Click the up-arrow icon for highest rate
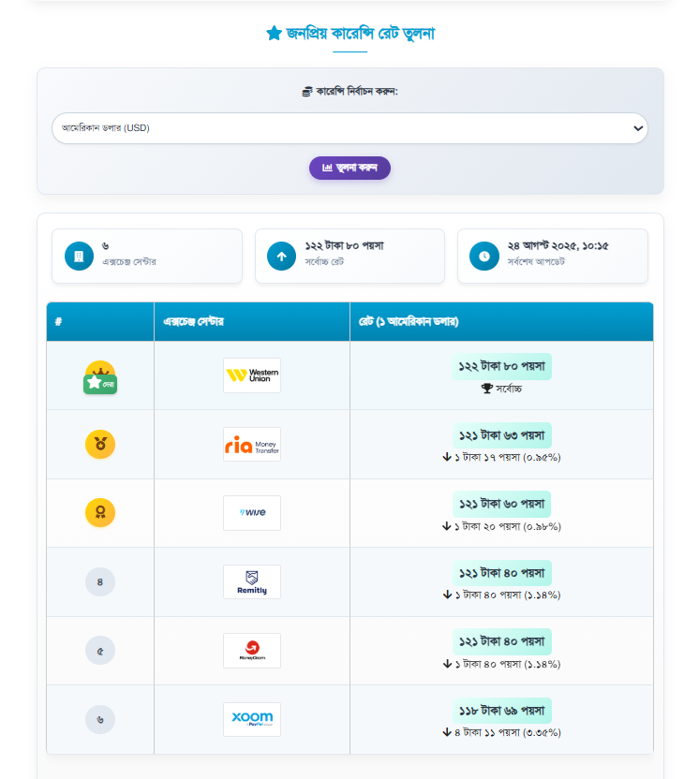 tap(281, 256)
